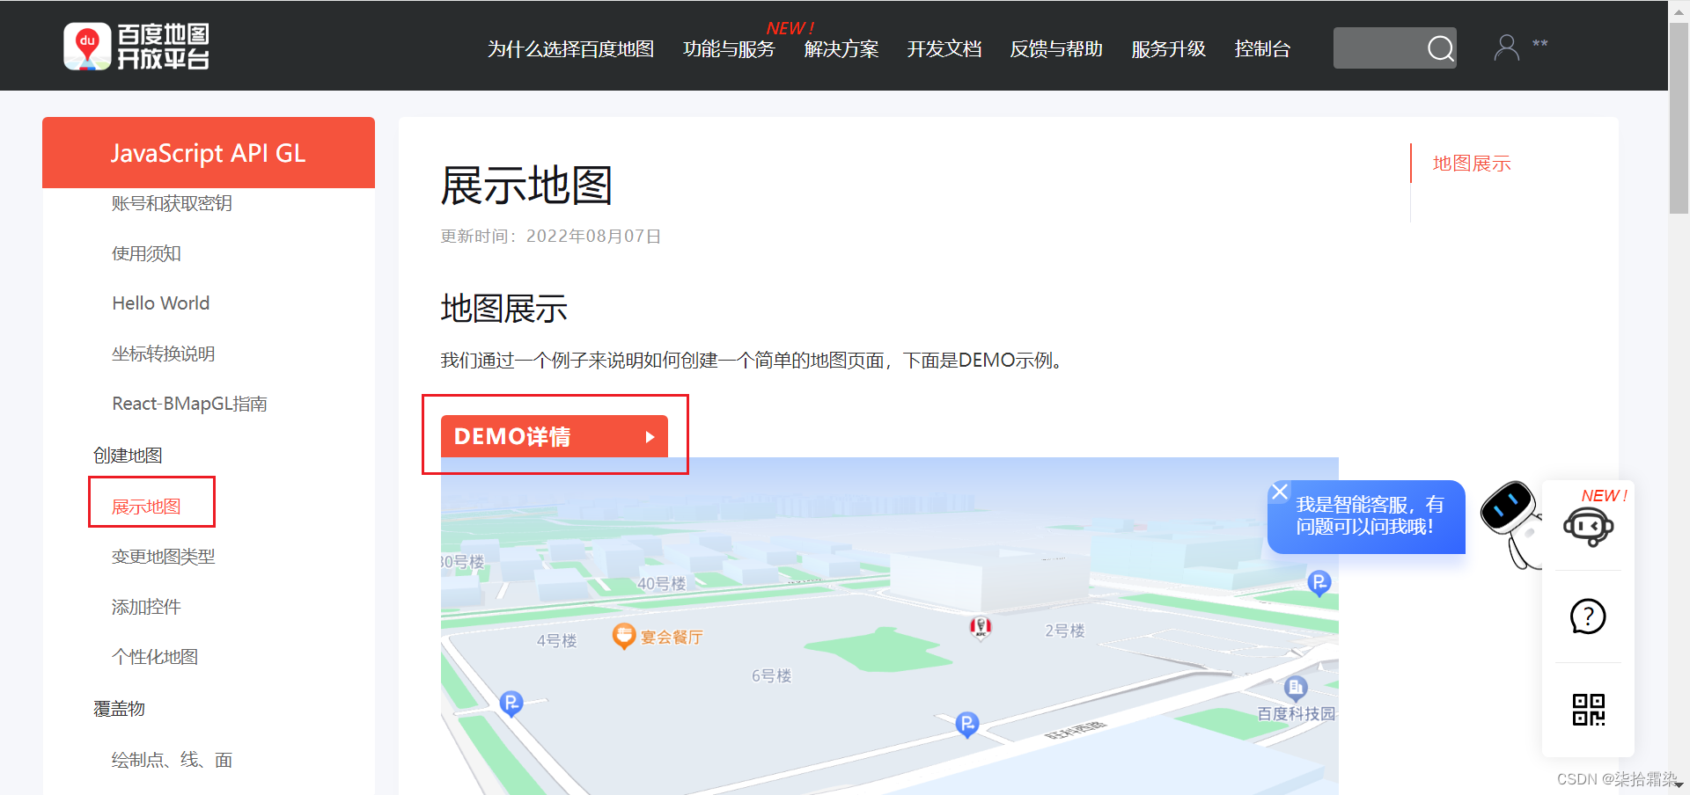Click the user profile icon
This screenshot has height=795, width=1690.
tap(1507, 47)
